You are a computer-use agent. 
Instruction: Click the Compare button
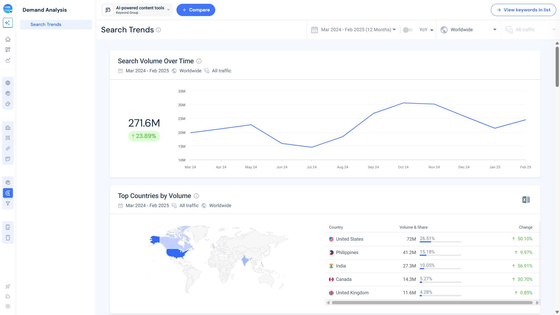[x=196, y=10]
